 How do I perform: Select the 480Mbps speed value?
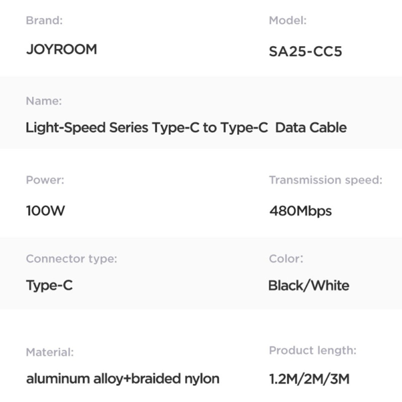tap(300, 212)
